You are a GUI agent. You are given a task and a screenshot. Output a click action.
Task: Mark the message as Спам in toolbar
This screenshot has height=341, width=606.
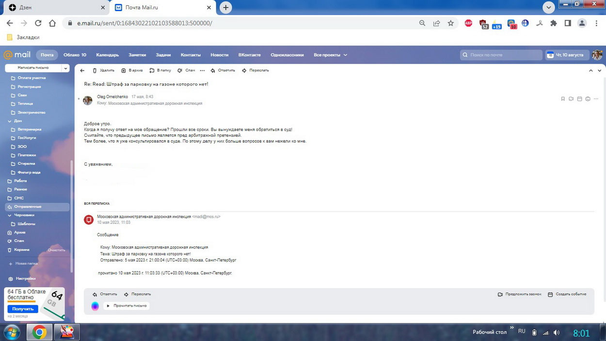coord(186,70)
